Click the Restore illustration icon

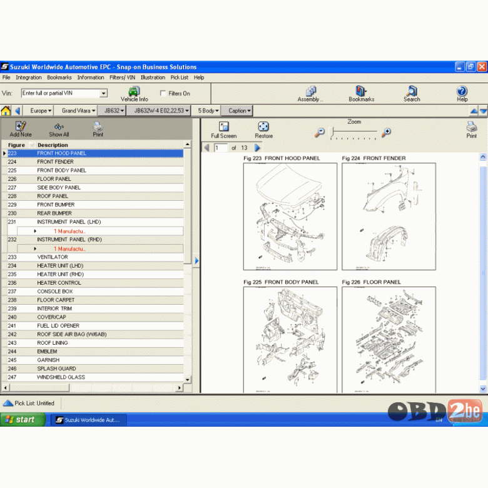point(263,126)
